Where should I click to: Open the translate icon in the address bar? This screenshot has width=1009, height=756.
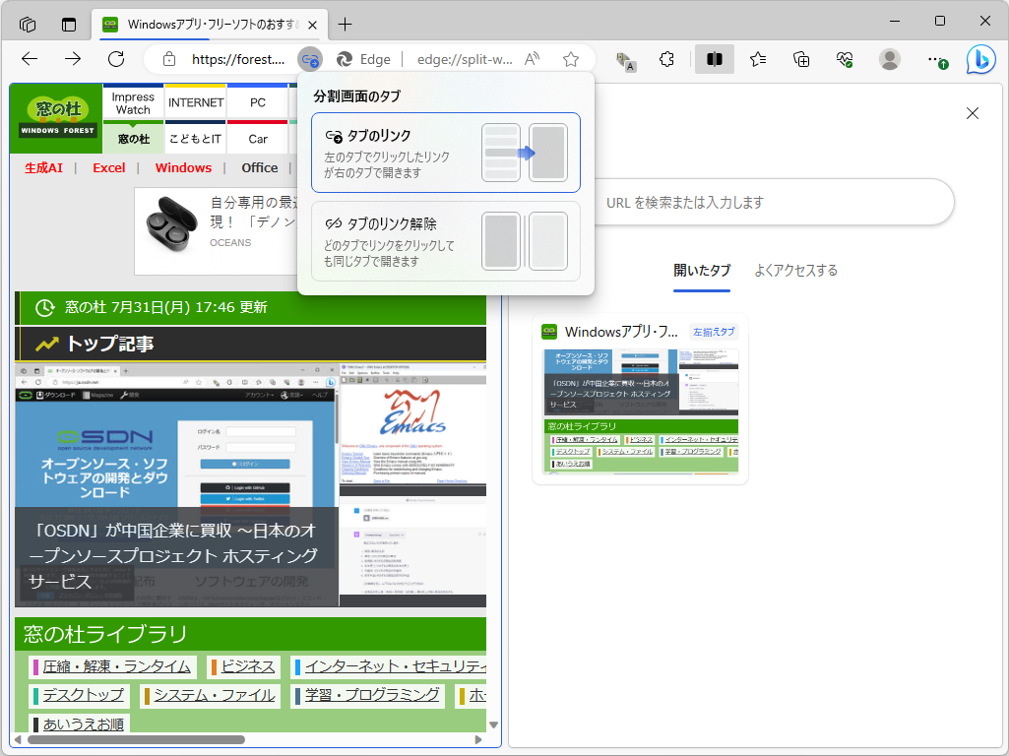coord(626,60)
